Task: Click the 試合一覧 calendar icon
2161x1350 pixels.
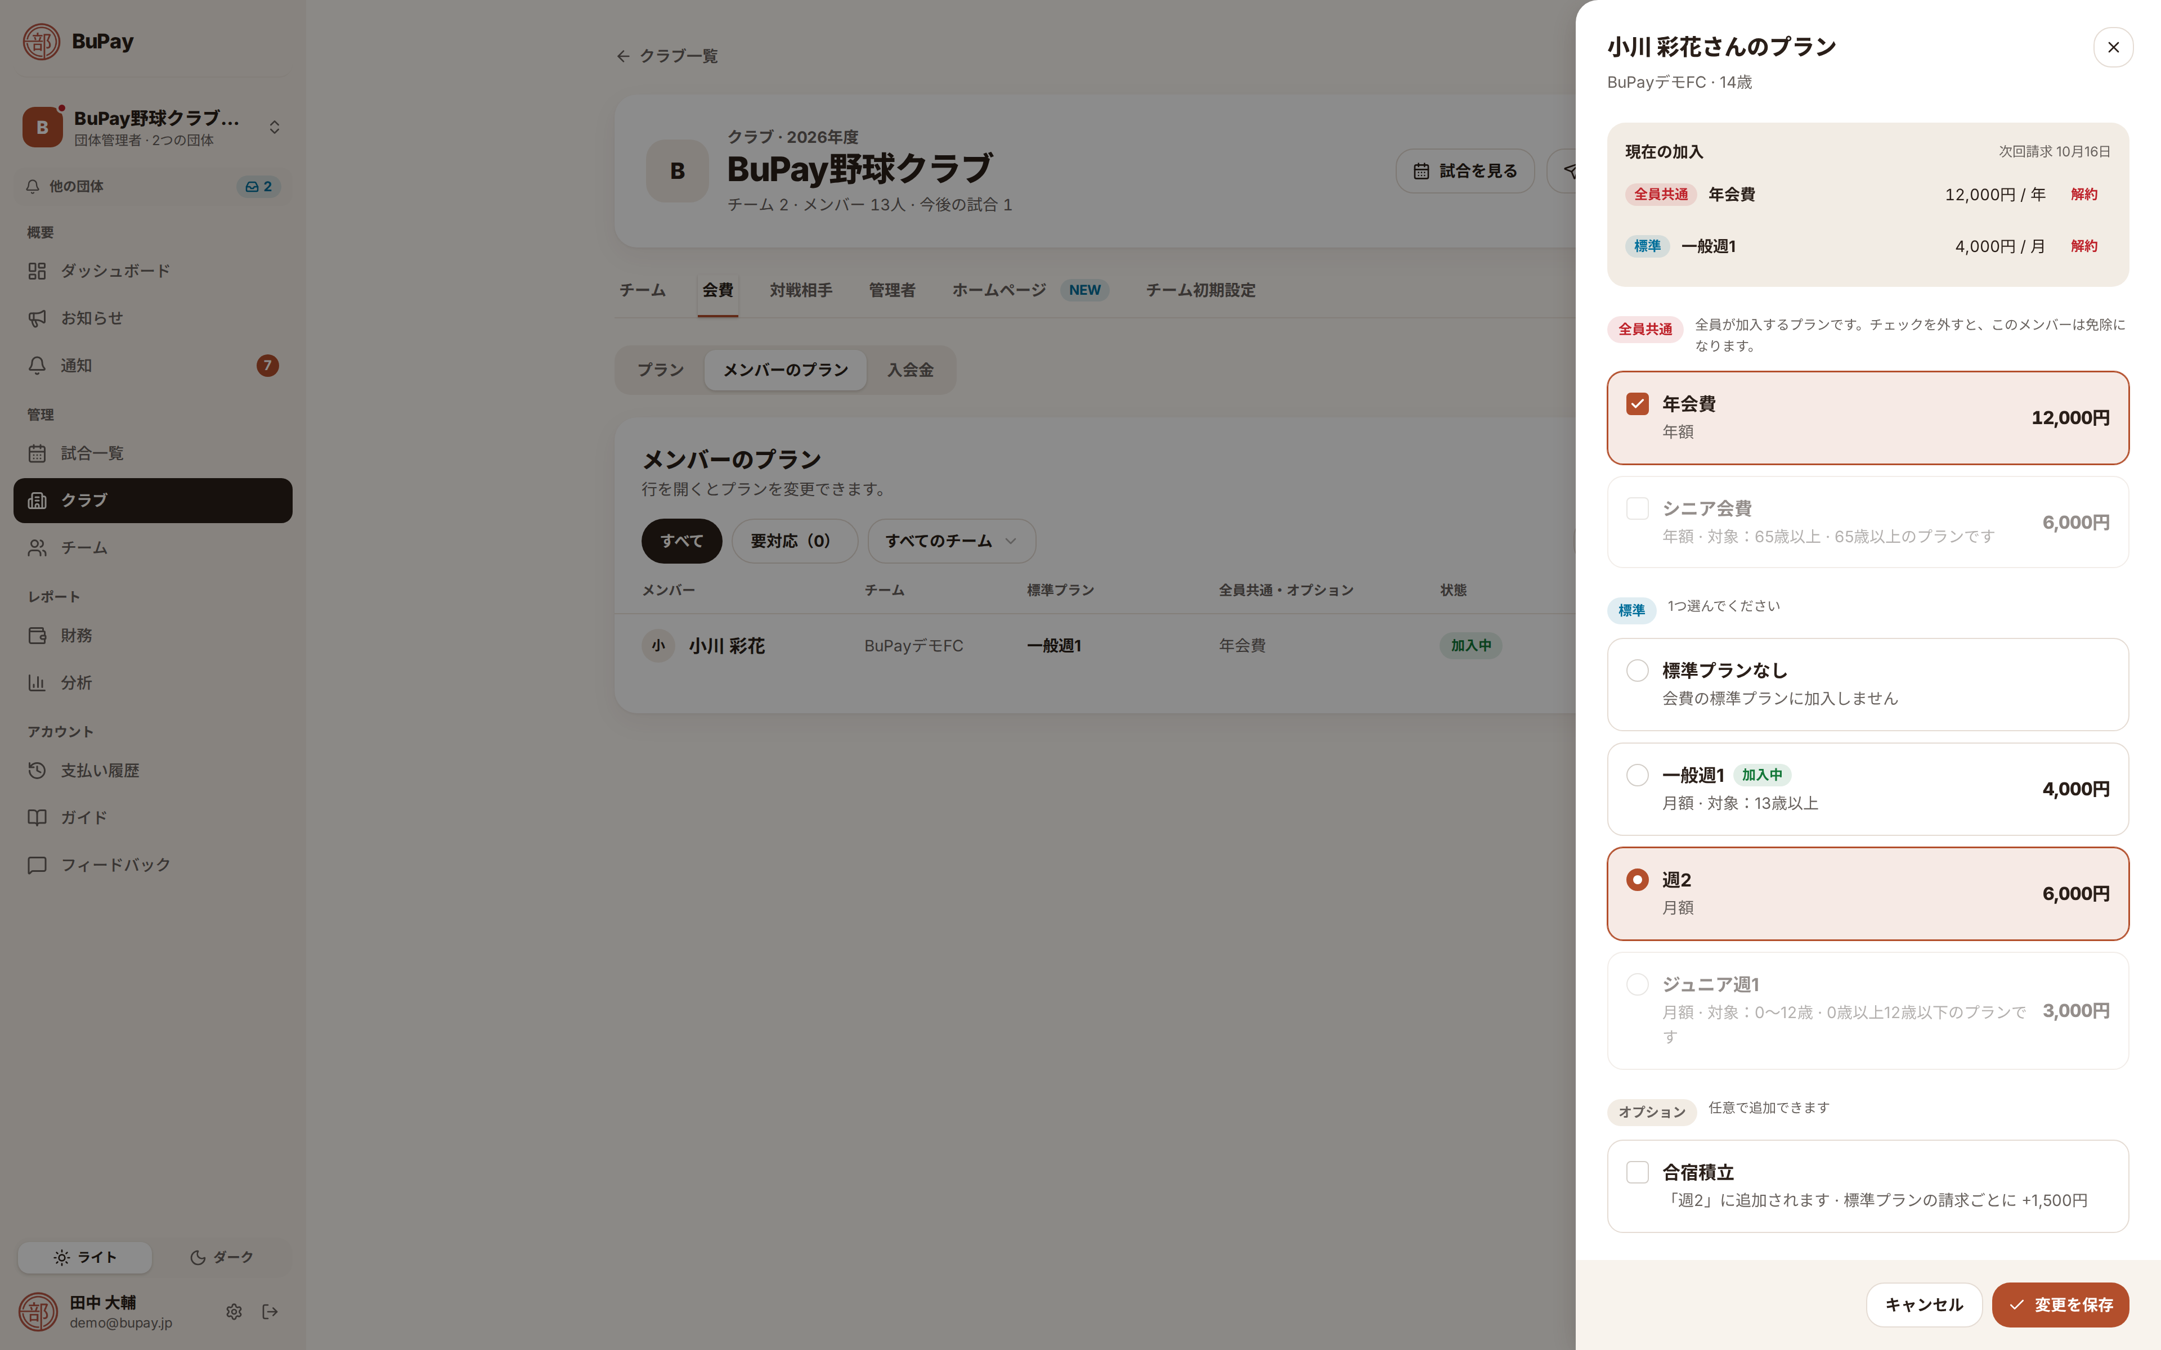Action: [x=37, y=453]
